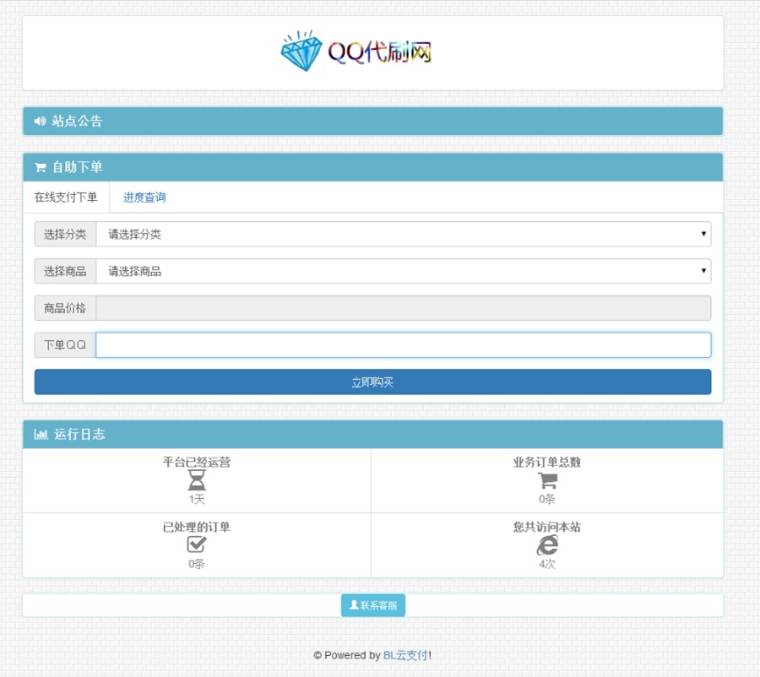
Task: Click the blue diamond logo icon
Action: 301,51
